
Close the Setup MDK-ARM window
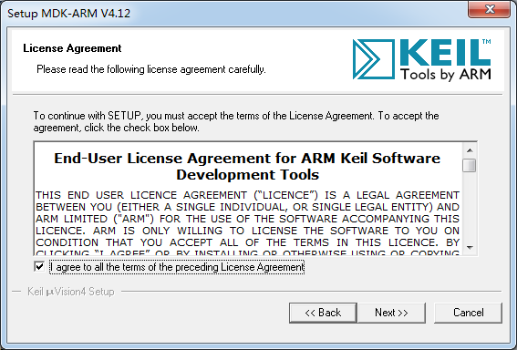(490, 9)
